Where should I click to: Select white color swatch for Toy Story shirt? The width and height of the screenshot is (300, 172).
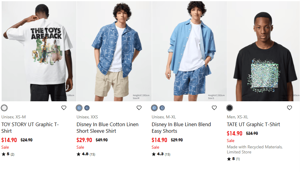(4, 108)
